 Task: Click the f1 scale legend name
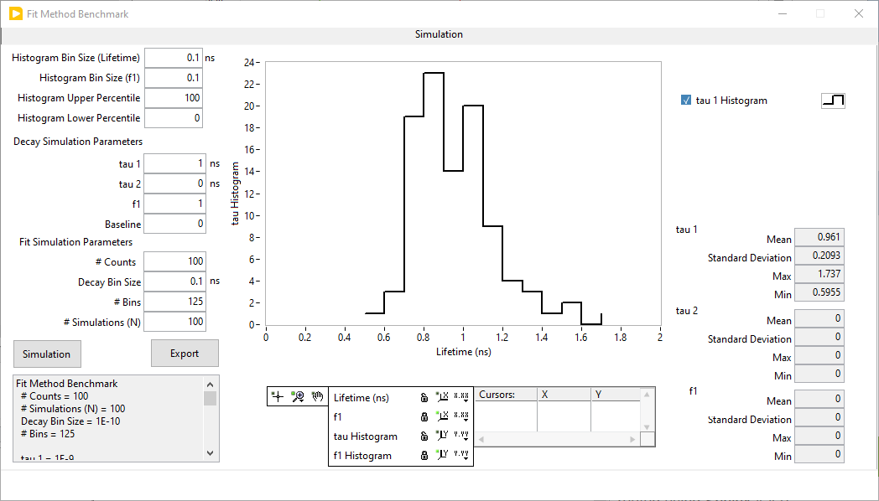click(337, 417)
